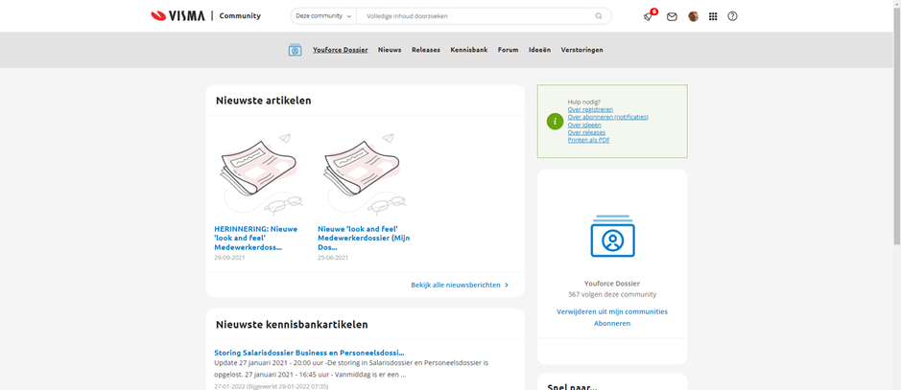Image resolution: width=901 pixels, height=390 pixels.
Task: Open the Verstoringen menu item
Action: point(582,50)
